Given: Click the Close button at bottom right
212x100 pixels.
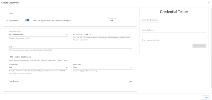Looking at the screenshot, I should [x=206, y=97].
